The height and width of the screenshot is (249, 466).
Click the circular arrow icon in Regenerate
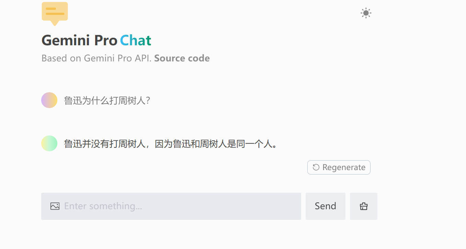pos(316,167)
